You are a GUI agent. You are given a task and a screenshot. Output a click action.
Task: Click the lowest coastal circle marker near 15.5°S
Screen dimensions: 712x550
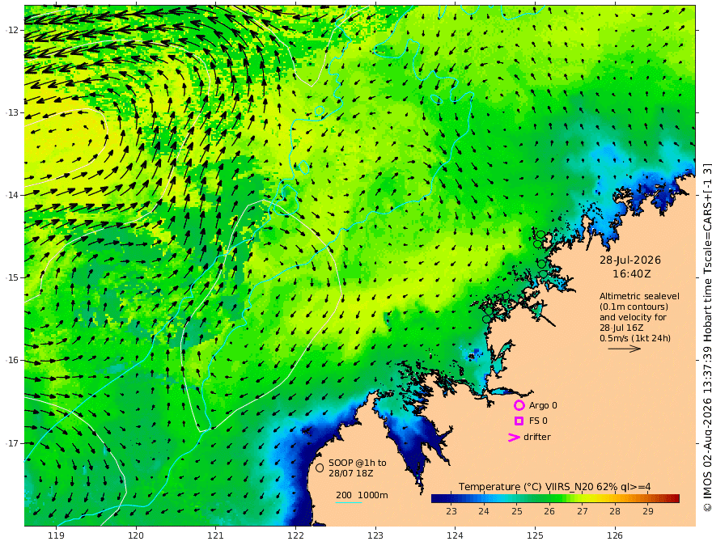487,319
